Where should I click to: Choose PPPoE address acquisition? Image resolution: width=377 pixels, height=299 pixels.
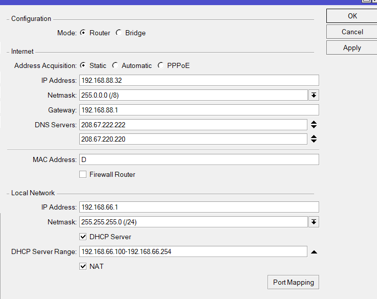(x=161, y=65)
